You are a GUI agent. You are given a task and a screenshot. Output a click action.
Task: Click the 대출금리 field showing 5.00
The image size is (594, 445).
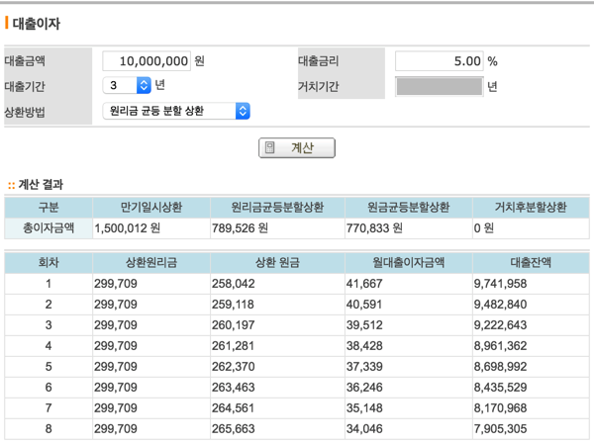(439, 61)
